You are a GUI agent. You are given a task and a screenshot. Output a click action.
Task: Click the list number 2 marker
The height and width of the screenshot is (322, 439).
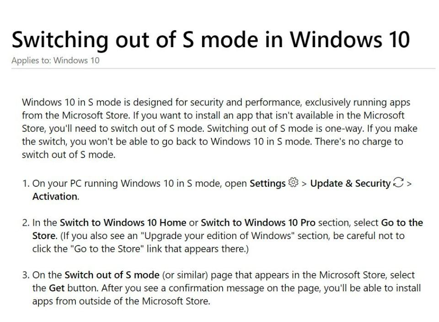pyautogui.click(x=26, y=223)
